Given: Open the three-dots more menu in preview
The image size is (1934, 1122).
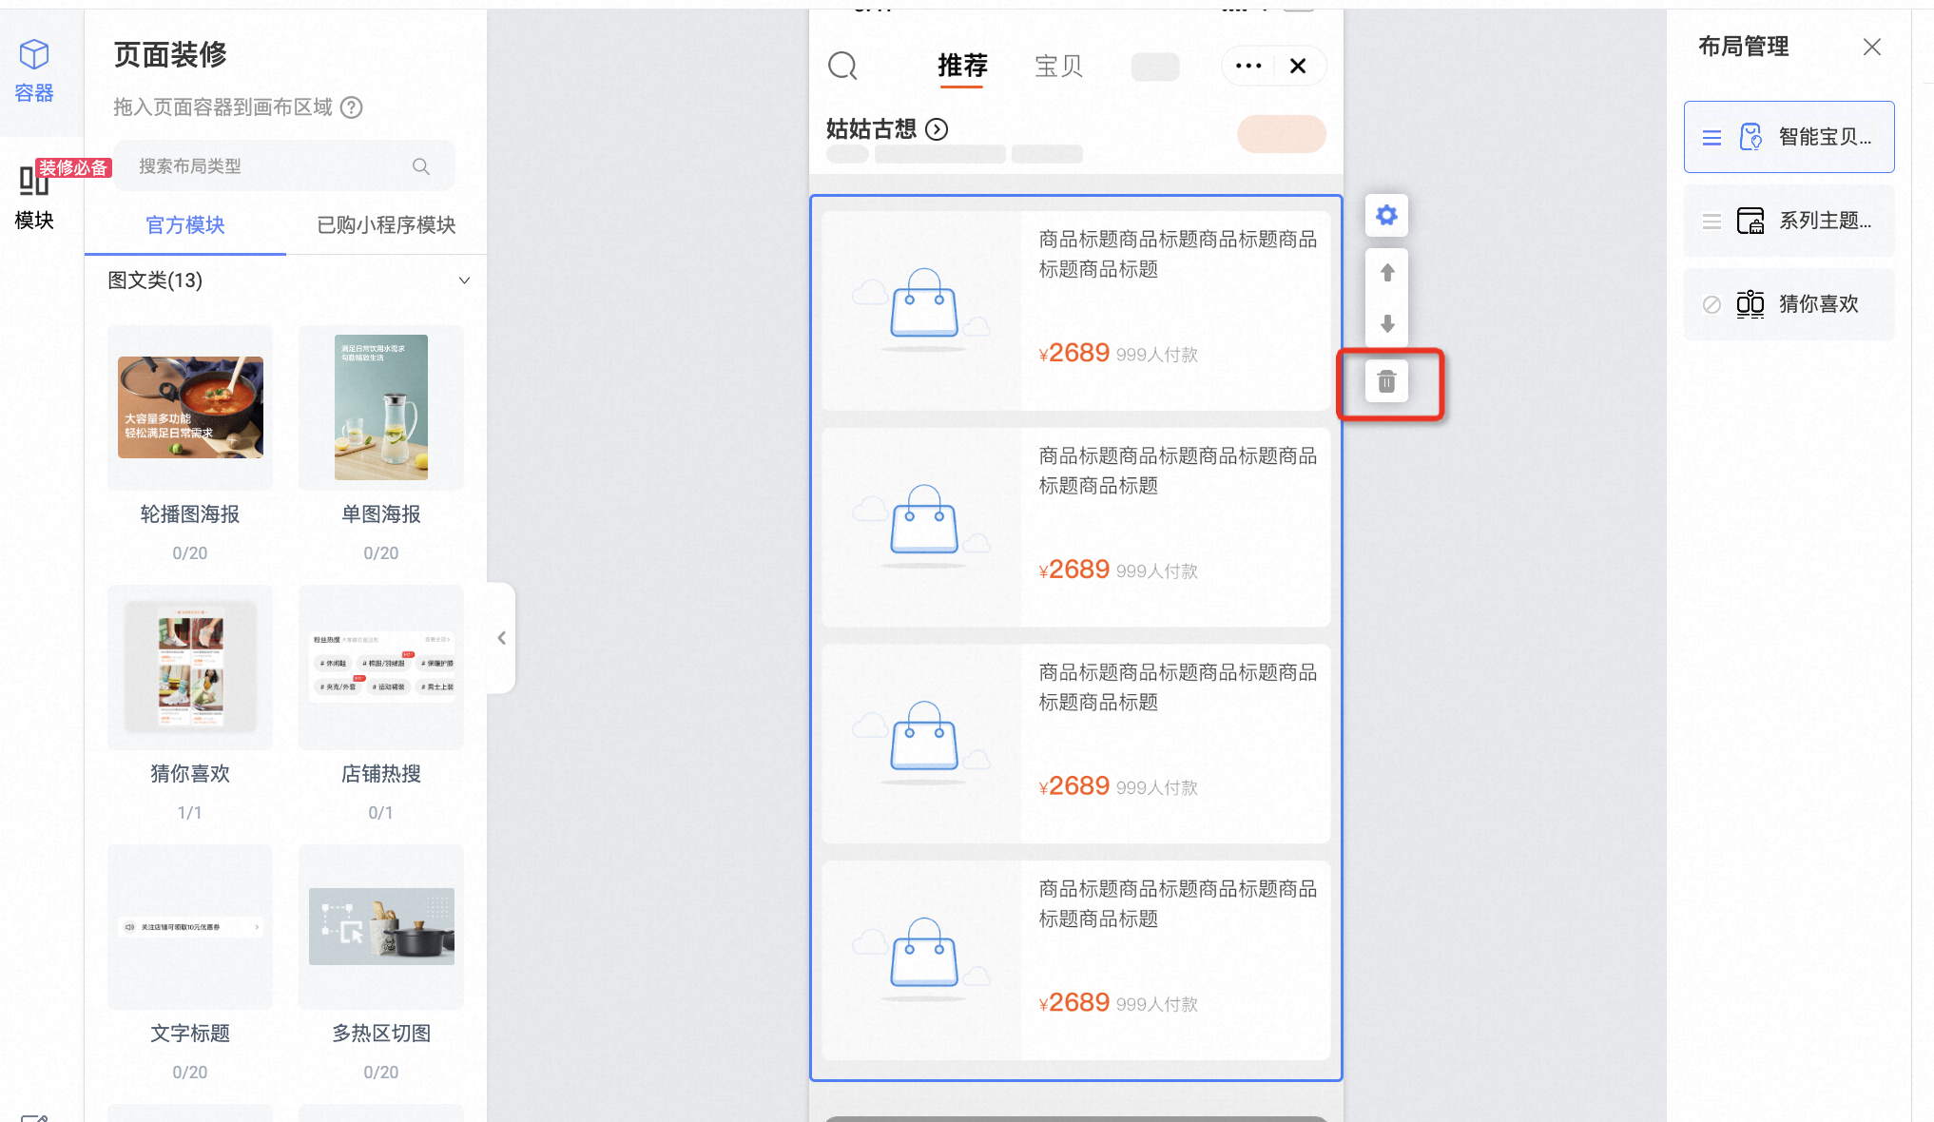Looking at the screenshot, I should [x=1247, y=66].
